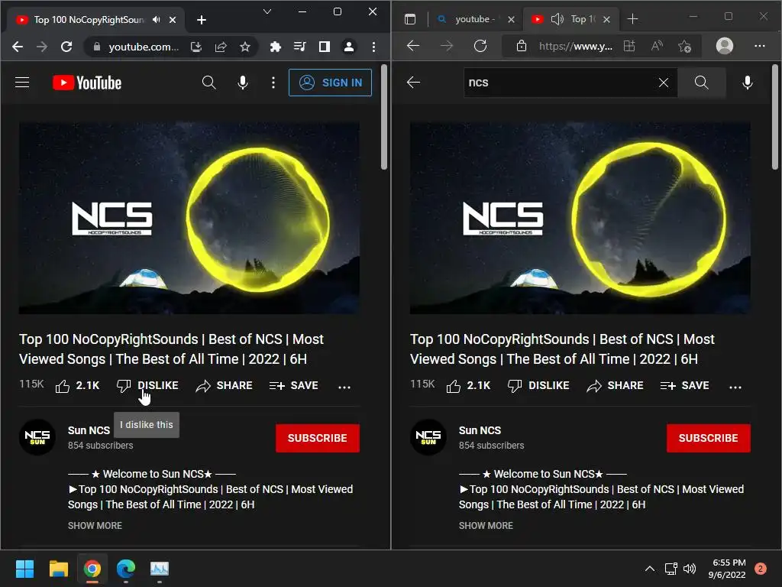782x587 pixels.
Task: Click search magnifier button in Edge window
Action: point(701,83)
